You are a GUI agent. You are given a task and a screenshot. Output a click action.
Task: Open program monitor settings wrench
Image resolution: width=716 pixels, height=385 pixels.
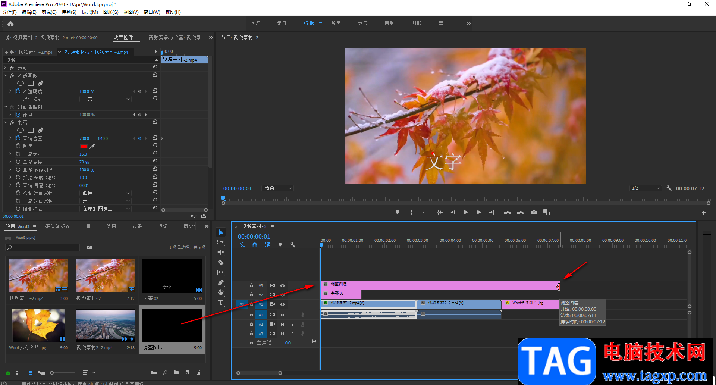tap(669, 188)
